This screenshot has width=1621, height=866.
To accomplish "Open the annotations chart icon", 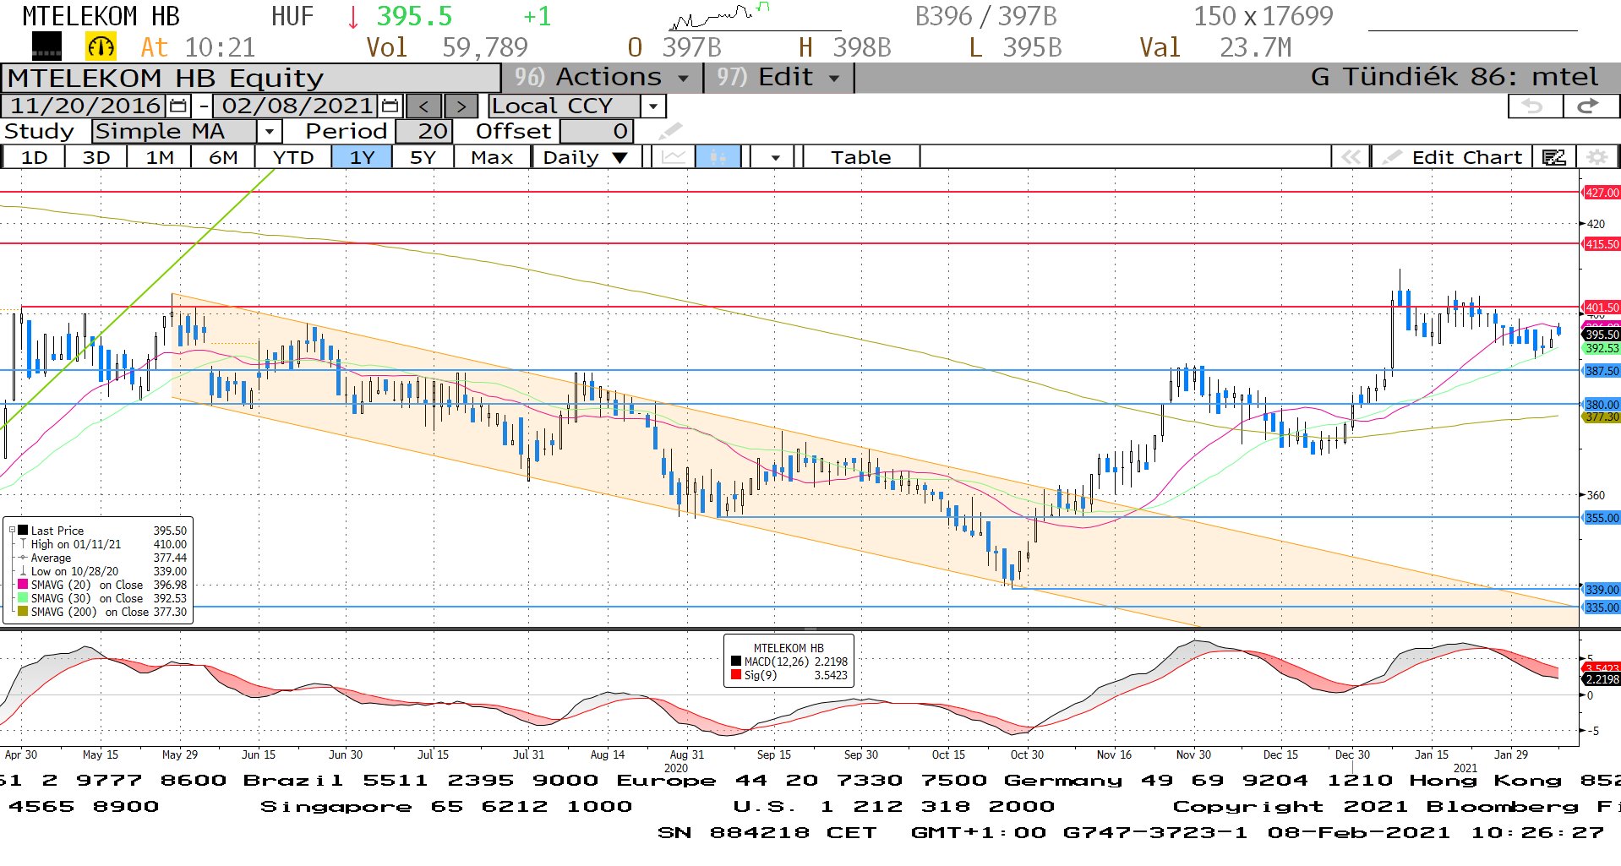I will point(1553,157).
